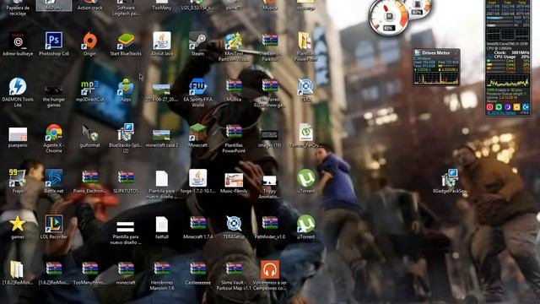This screenshot has height=304, width=540.
Task: Click the Drives Meter gadget title
Action: click(x=435, y=52)
